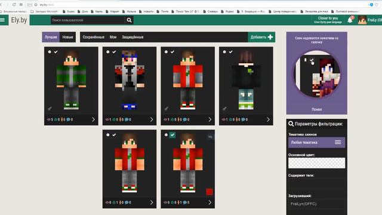Viewport: 382px width, 215px height.
Task: Open the green plaid jacket skin preview
Action: pyautogui.click(x=71, y=81)
